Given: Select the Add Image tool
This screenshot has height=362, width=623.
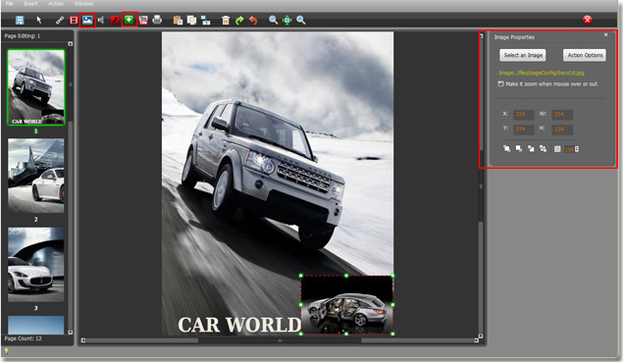Looking at the screenshot, I should [x=87, y=20].
